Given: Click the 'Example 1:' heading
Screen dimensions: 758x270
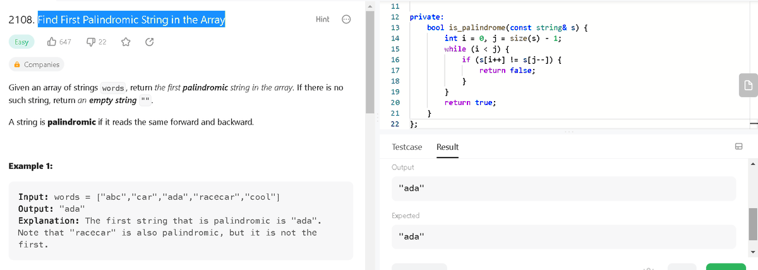Looking at the screenshot, I should (x=30, y=166).
